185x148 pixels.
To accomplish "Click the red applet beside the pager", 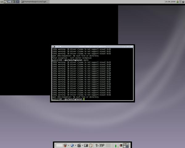I will [x=120, y=145].
